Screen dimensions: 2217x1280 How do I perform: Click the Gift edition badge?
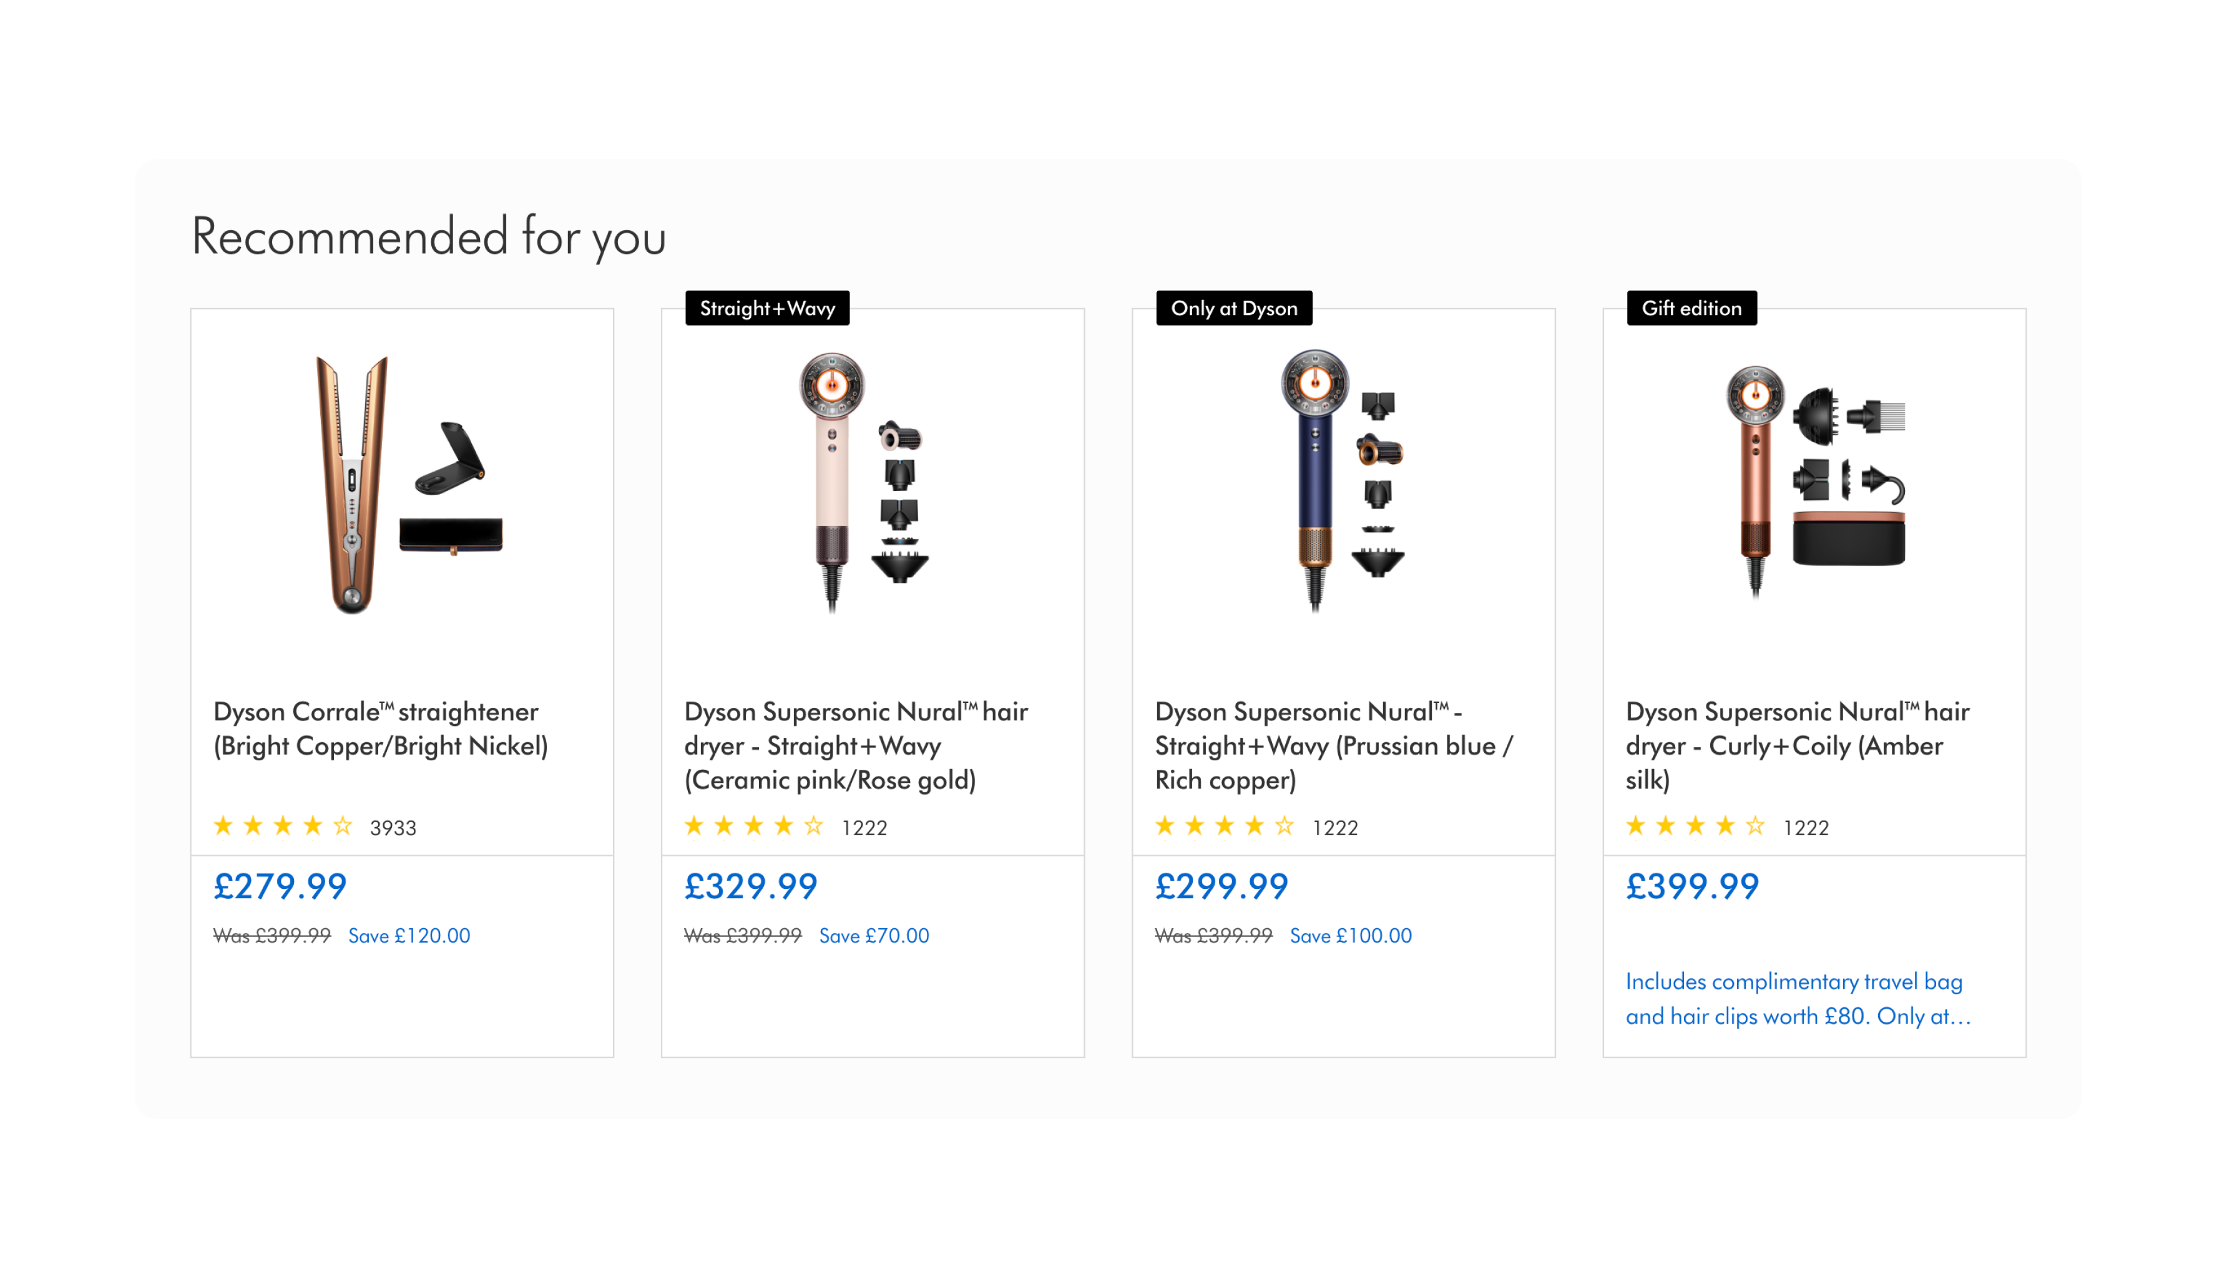click(1691, 309)
